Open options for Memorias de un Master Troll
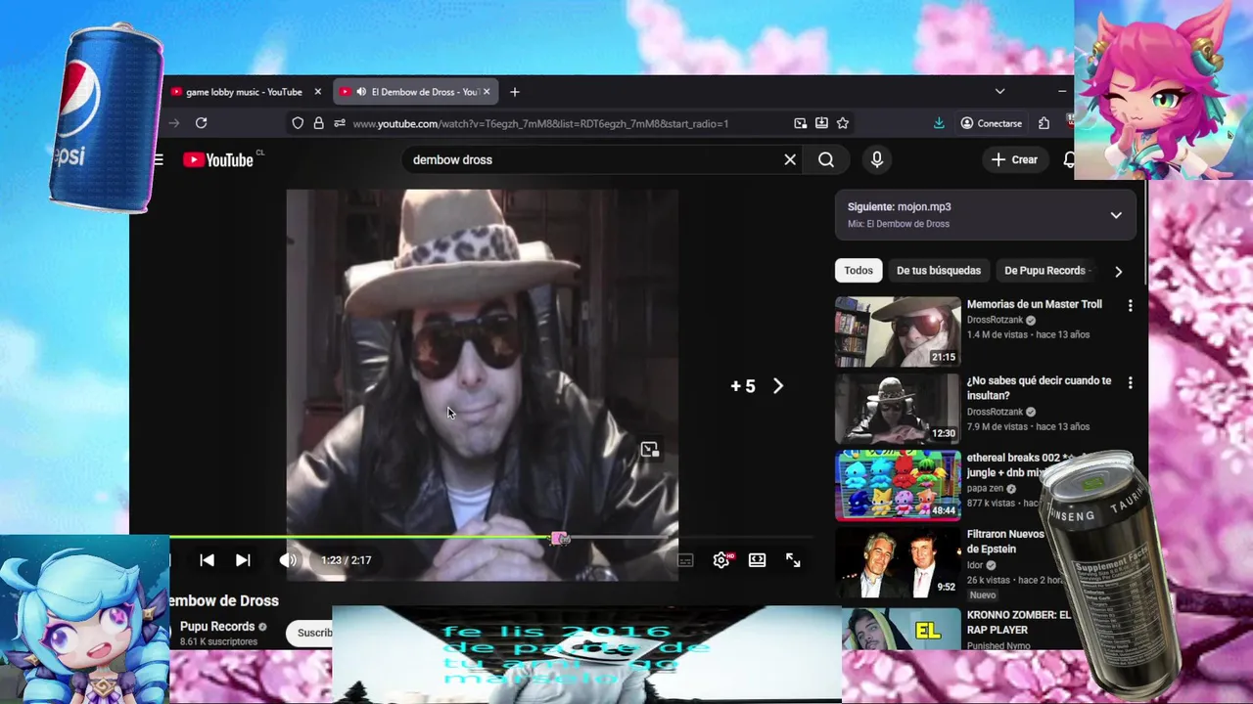Viewport: 1253px width, 704px height. pos(1130,306)
